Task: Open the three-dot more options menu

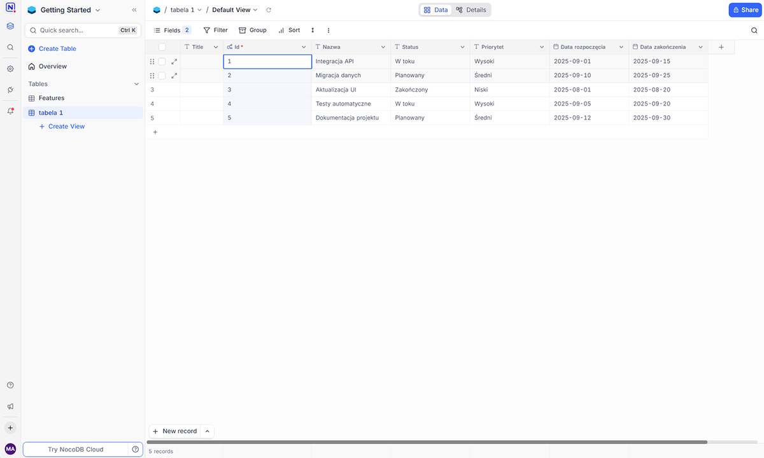Action: [329, 31]
